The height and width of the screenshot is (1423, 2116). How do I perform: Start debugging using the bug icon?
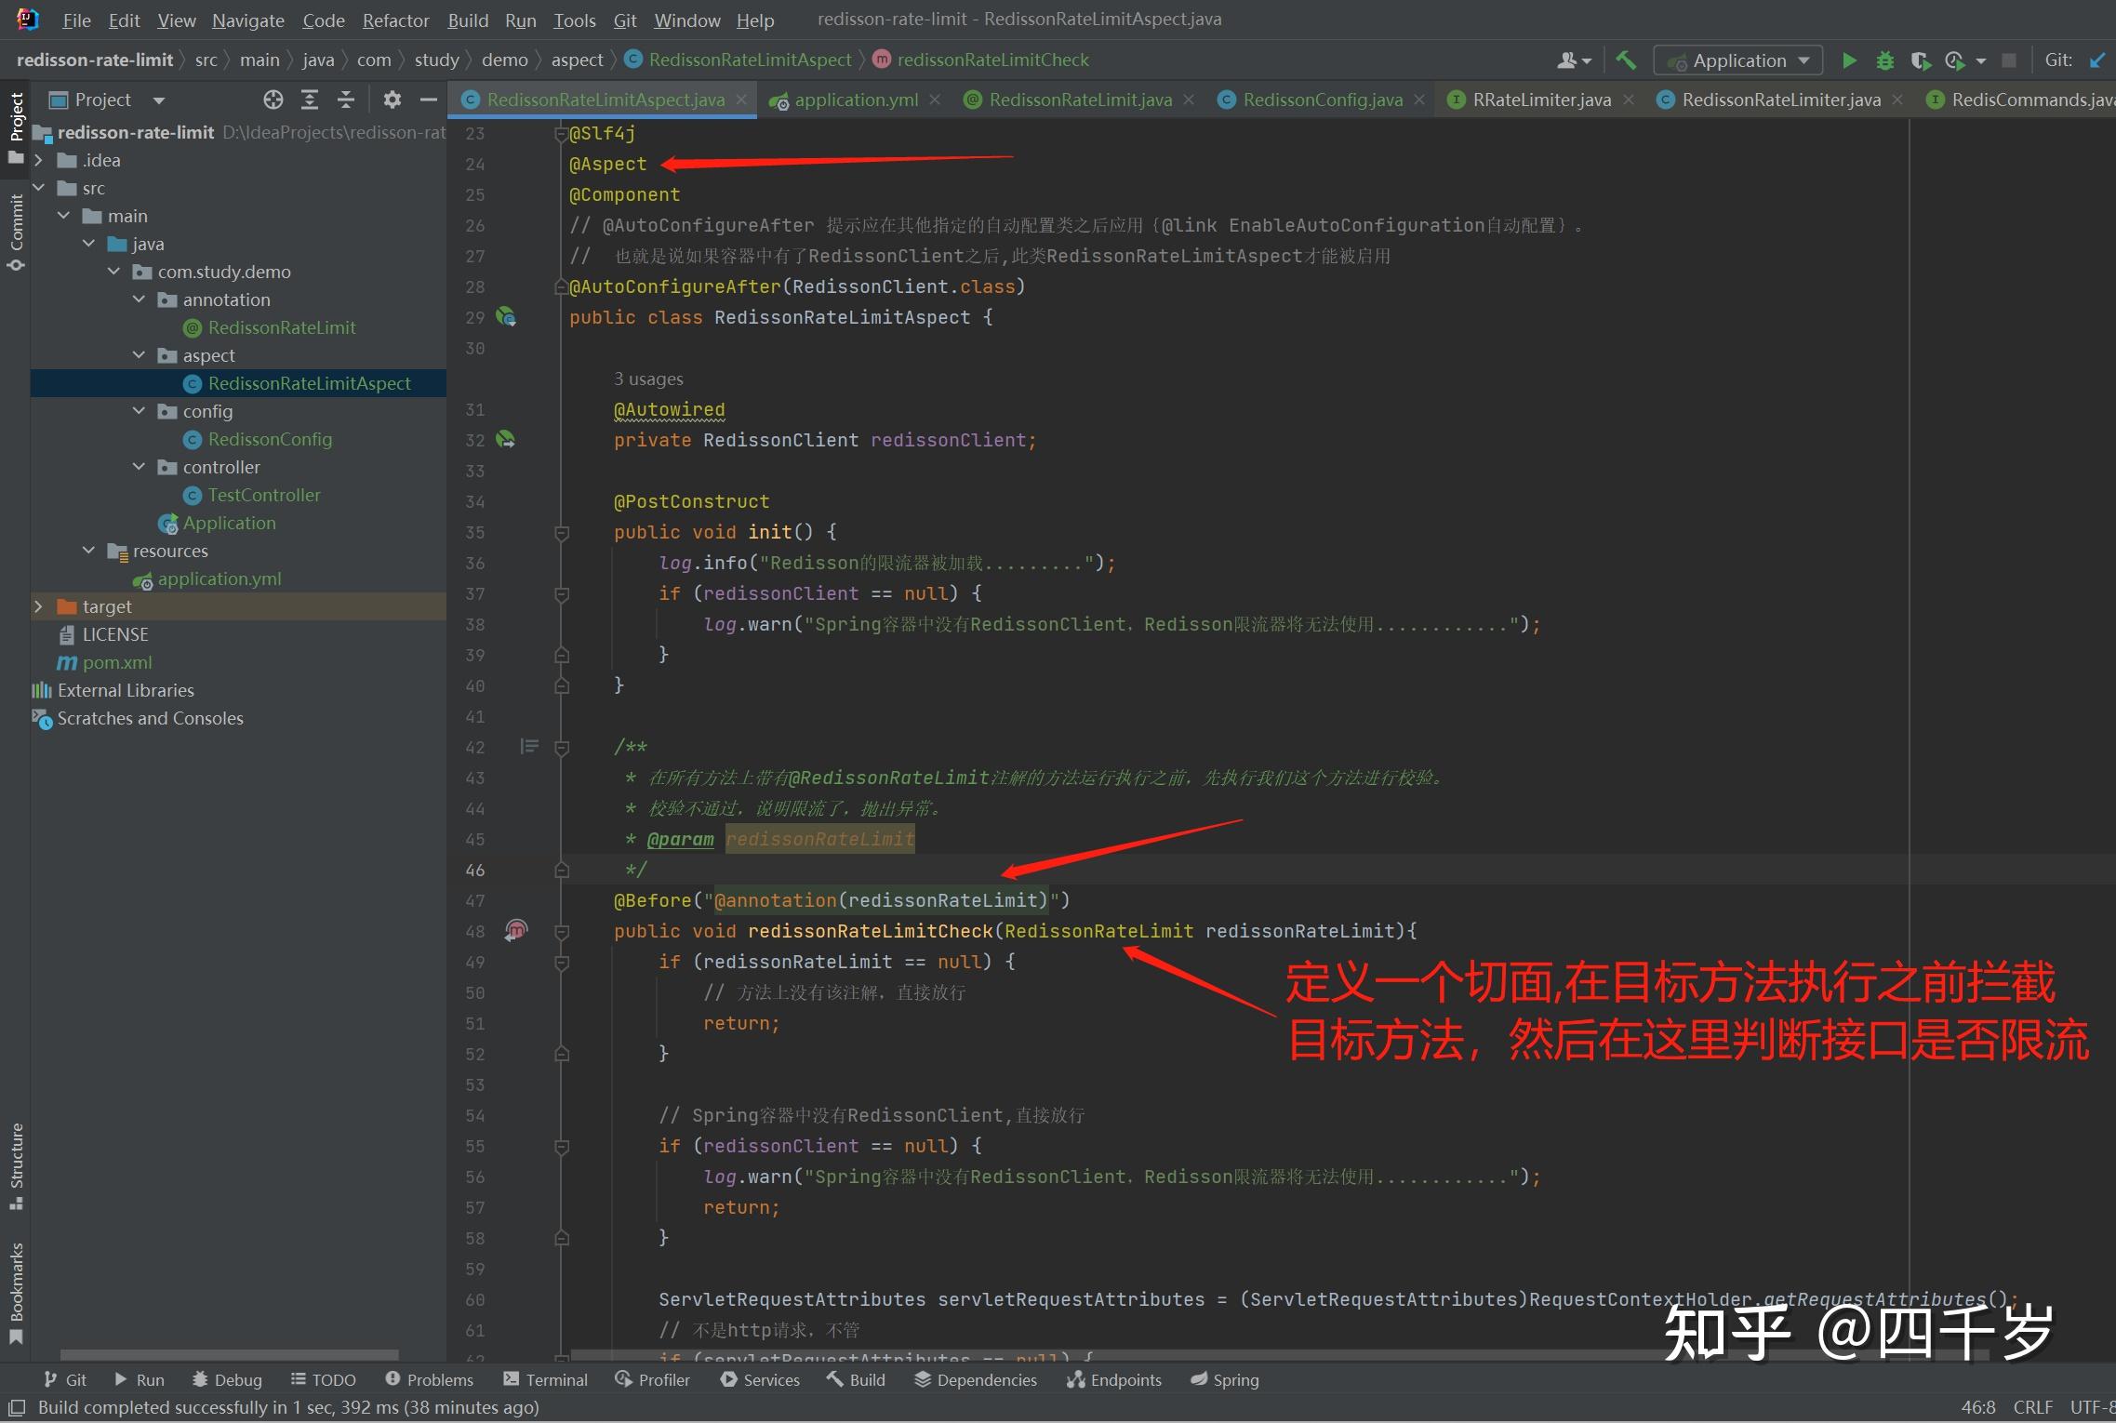click(1884, 60)
